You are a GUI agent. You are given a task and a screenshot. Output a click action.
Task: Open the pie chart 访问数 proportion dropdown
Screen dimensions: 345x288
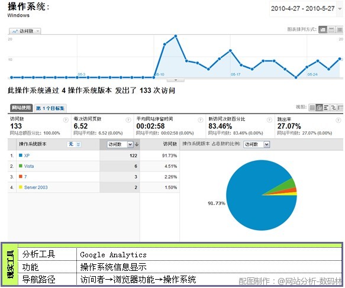click(x=257, y=144)
